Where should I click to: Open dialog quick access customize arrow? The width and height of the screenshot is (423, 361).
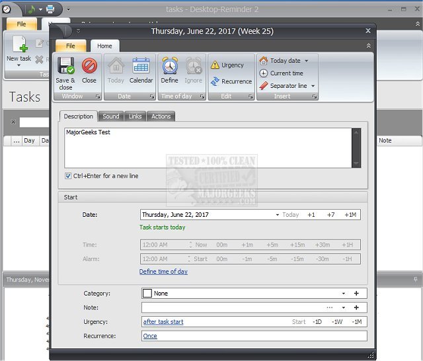tap(78, 31)
